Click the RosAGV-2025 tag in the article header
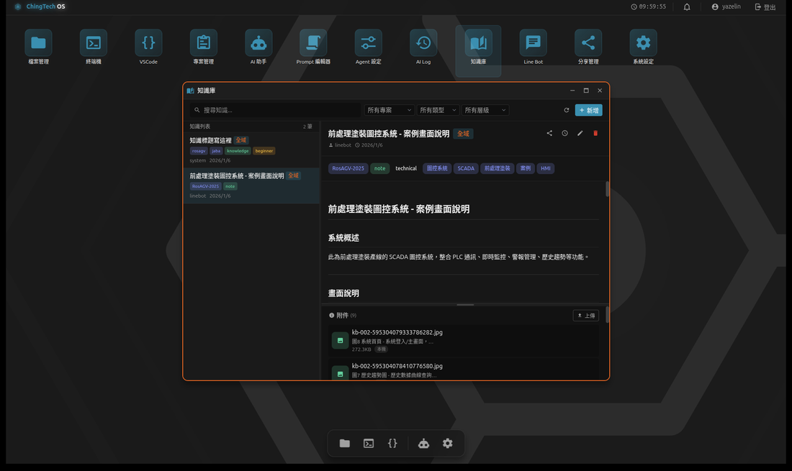The height and width of the screenshot is (471, 792). coord(348,168)
